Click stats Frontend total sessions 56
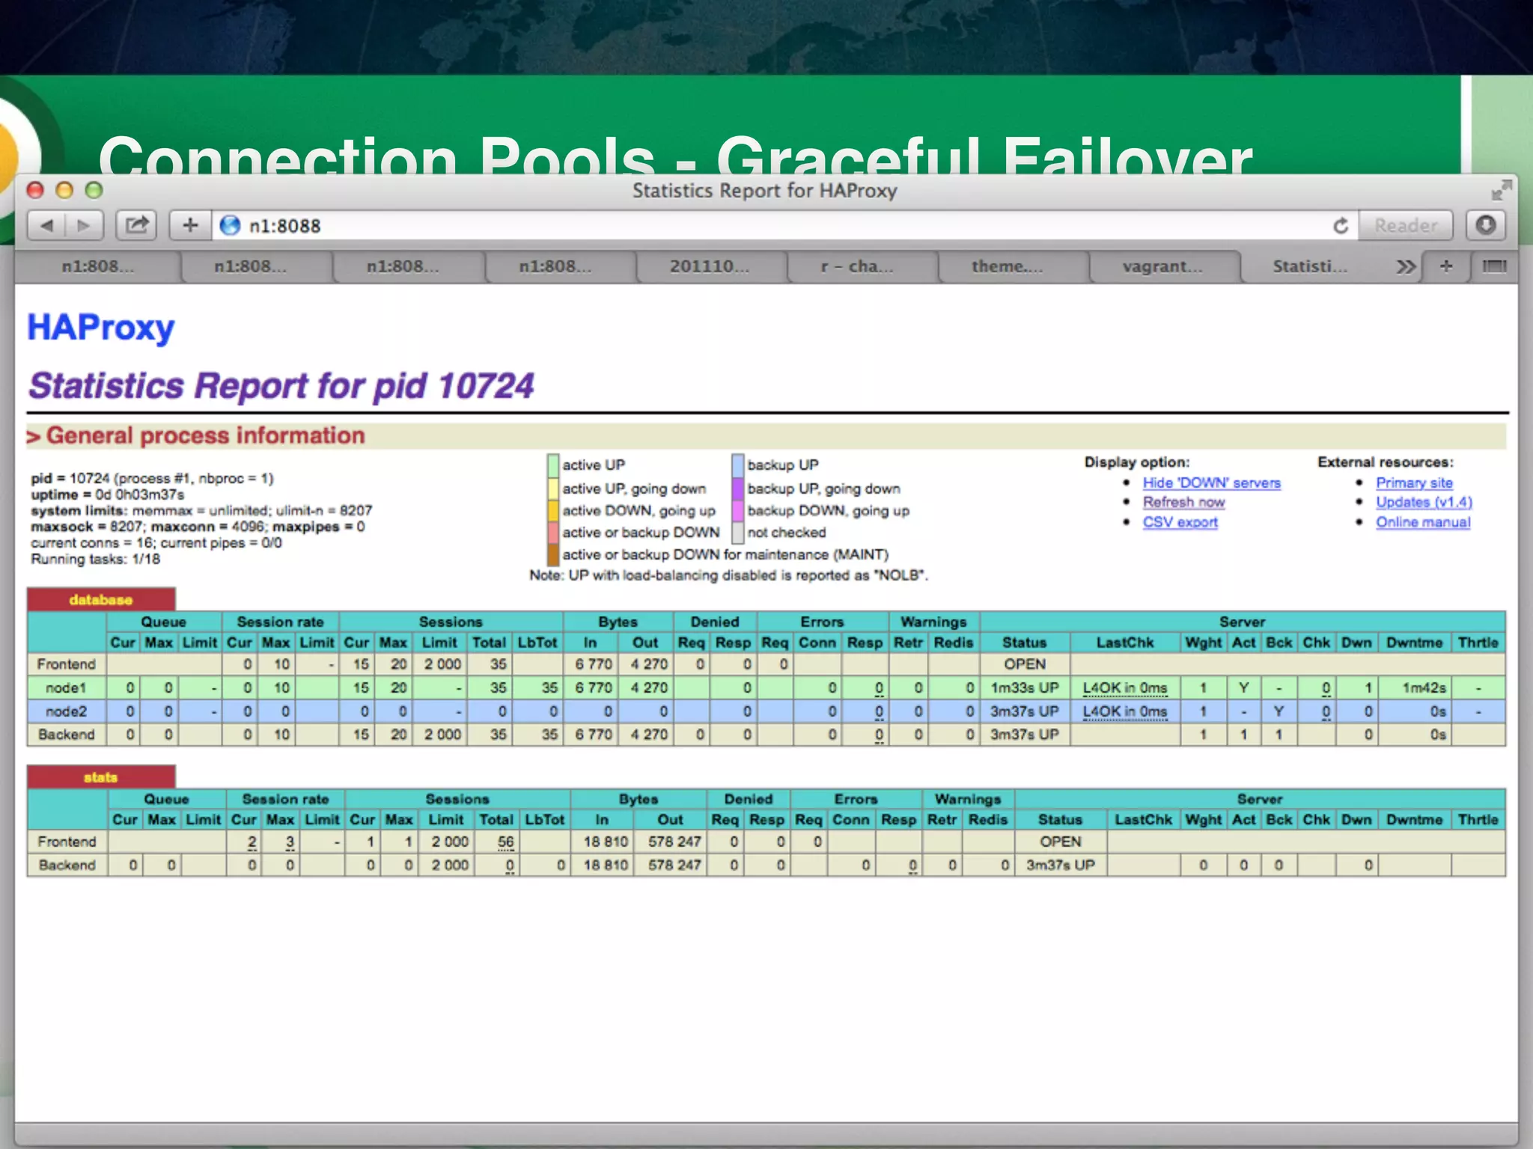The width and height of the screenshot is (1533, 1149). pos(505,842)
